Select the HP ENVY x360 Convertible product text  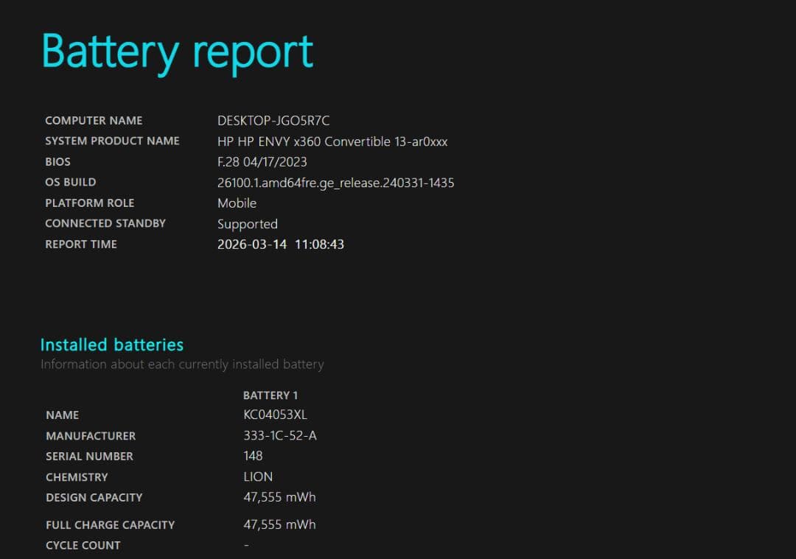click(x=333, y=141)
